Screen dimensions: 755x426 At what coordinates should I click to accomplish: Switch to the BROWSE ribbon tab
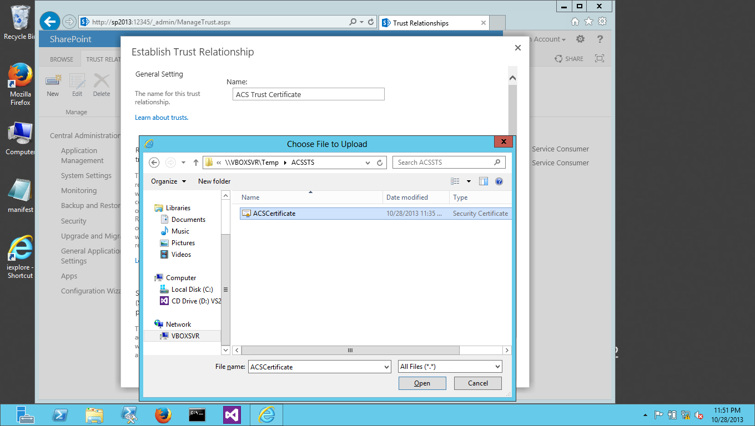pos(62,59)
